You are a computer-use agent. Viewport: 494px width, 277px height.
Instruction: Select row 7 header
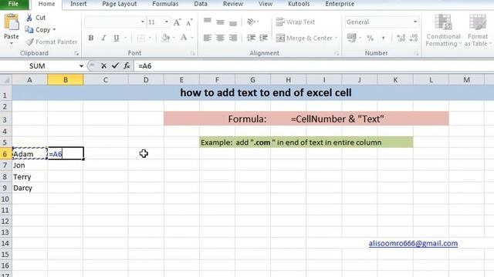(x=5, y=165)
